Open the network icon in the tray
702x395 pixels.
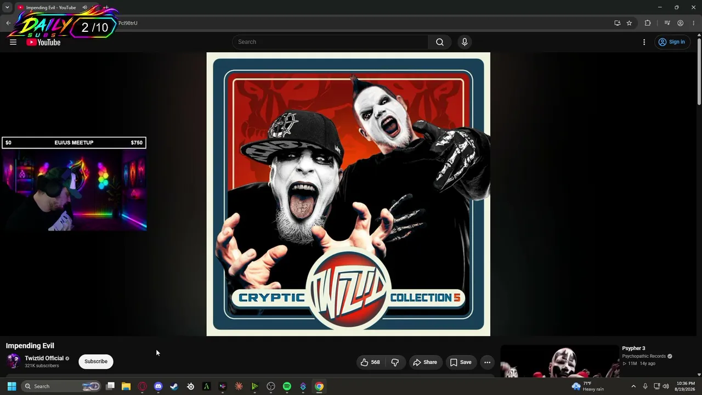pos(657,386)
